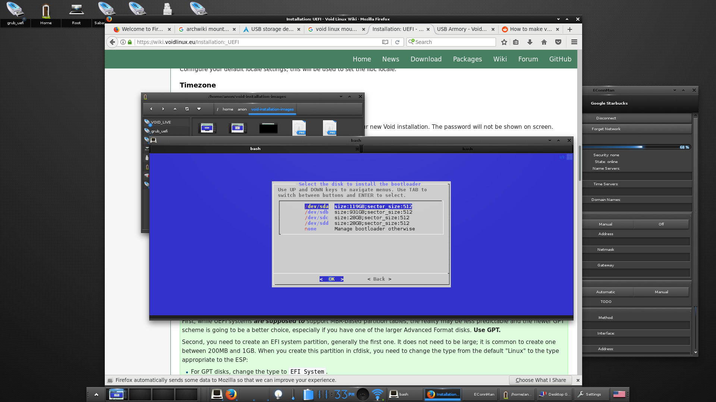Open GitHub in Void site navigation
Screen dimensions: 716x402
coord(560,59)
